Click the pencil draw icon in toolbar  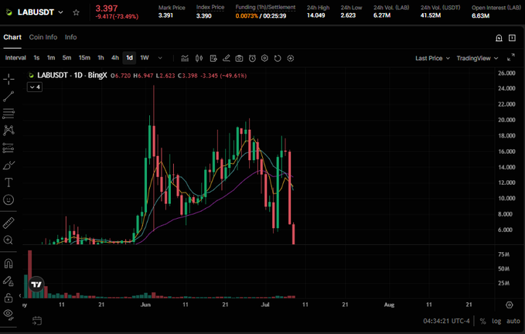pyautogui.click(x=227, y=58)
